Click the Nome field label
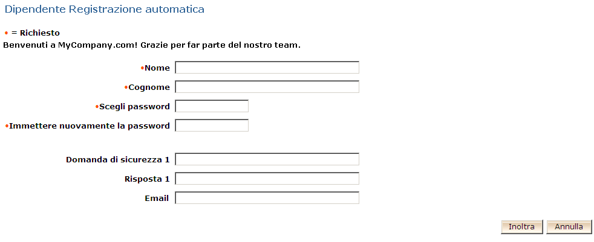594x242 pixels. 157,68
